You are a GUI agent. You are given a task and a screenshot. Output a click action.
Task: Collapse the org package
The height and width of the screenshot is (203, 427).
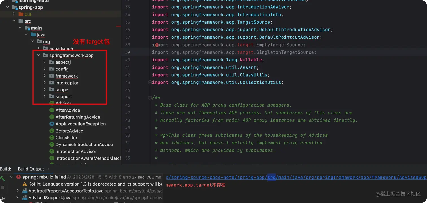click(32, 42)
